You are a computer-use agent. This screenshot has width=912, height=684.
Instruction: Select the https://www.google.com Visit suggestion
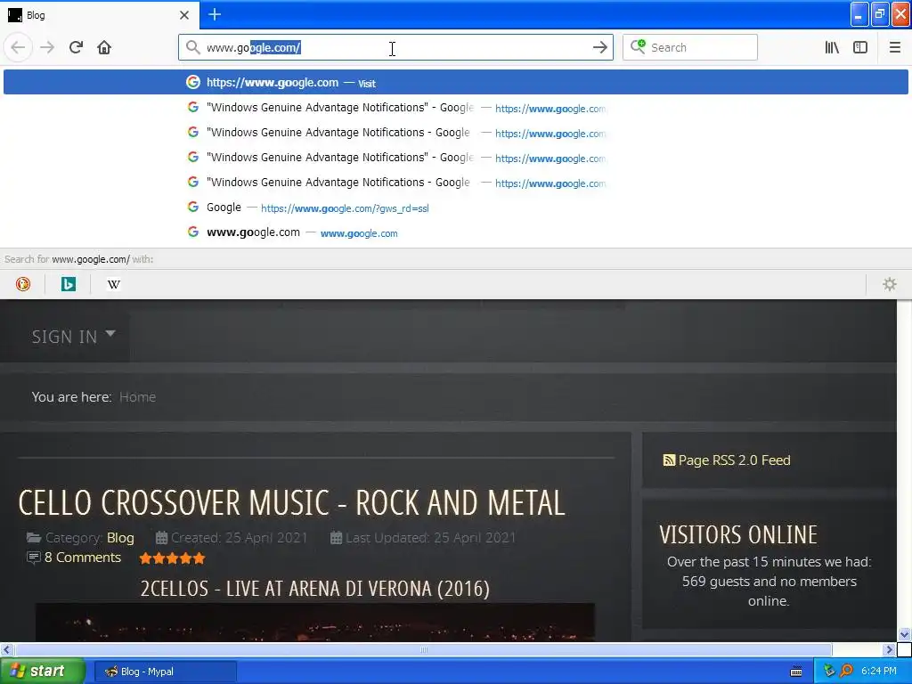(x=456, y=82)
